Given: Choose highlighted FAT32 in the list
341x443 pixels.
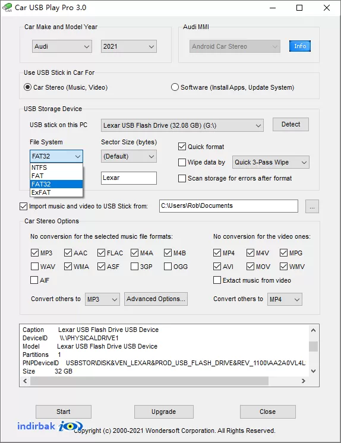Looking at the screenshot, I should click(x=56, y=184).
